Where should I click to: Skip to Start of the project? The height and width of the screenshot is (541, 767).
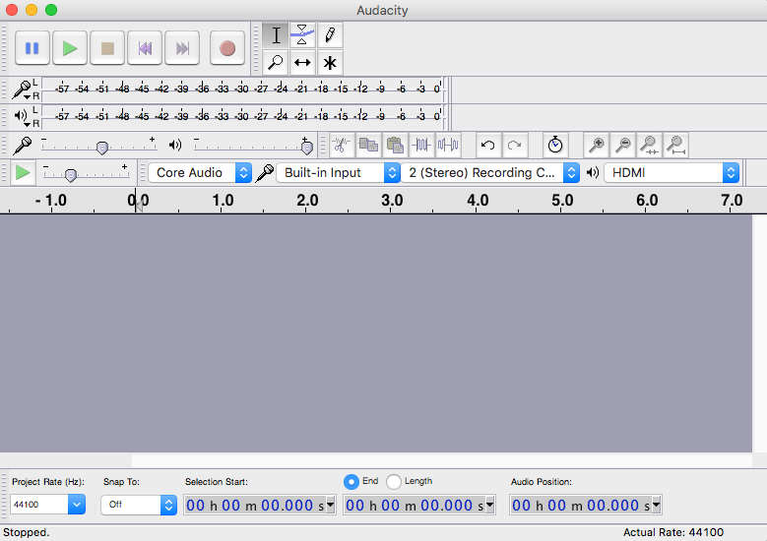(x=145, y=48)
